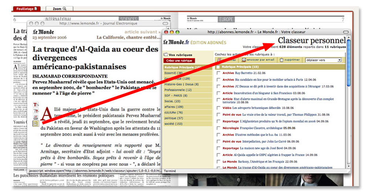Image resolution: width=370 pixels, height=192 pixels.
Task: Click the envelope icon for envoyer par email
Action: [x=244, y=60]
